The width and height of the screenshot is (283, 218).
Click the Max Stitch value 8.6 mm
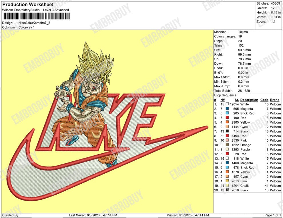[244, 77]
